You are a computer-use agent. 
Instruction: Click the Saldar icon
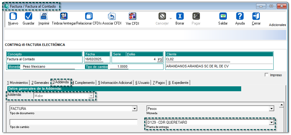223,16
